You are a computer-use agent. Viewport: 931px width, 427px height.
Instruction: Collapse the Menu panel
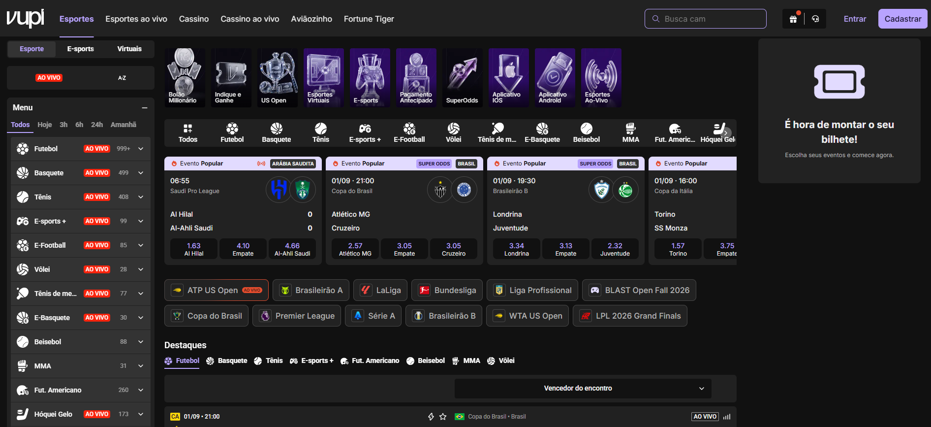145,108
